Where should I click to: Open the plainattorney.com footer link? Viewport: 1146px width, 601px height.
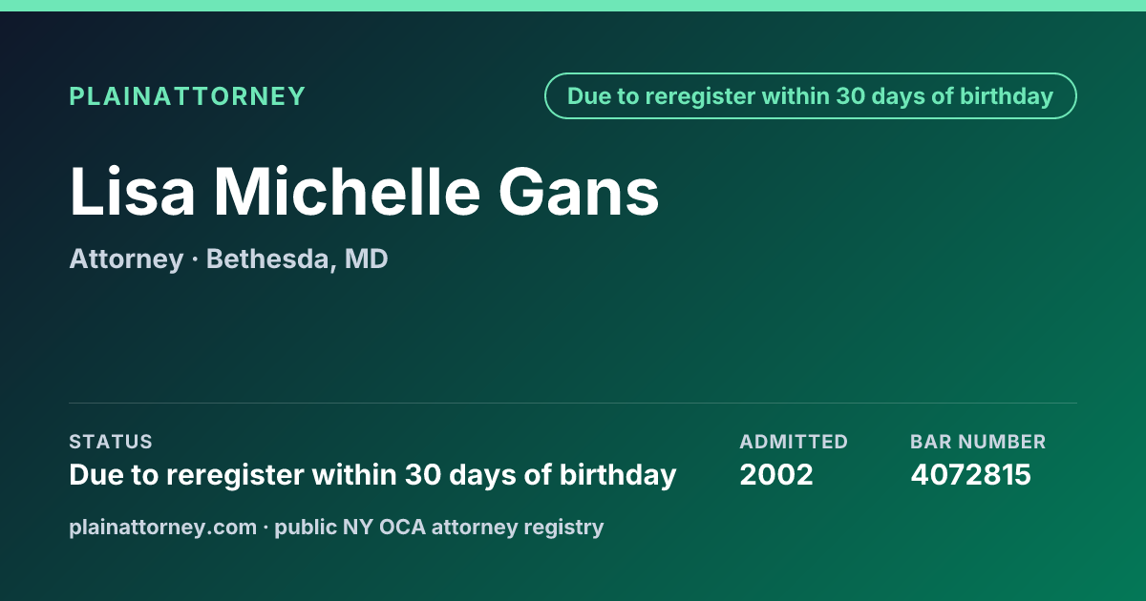(162, 527)
